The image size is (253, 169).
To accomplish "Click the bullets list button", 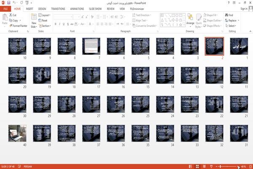I will 99,17.
